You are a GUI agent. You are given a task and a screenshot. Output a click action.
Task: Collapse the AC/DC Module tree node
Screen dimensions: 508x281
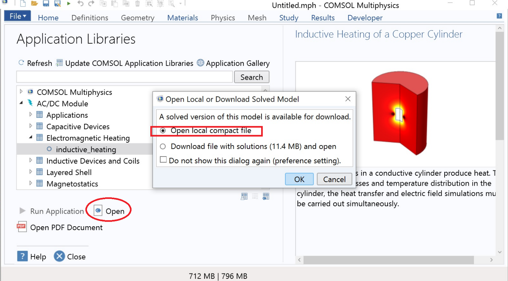pyautogui.click(x=21, y=103)
